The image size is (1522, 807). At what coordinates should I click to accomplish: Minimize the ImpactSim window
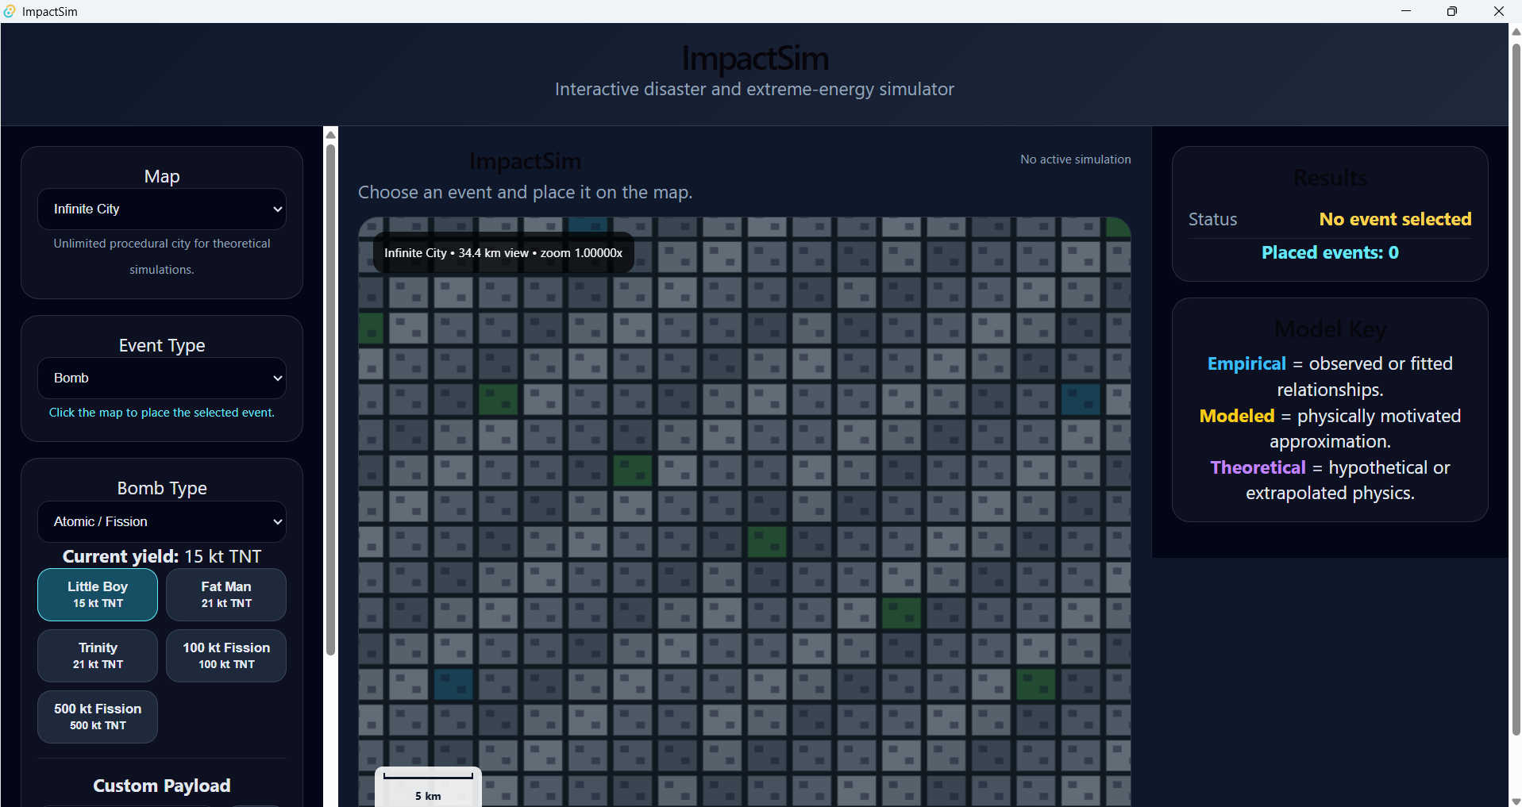point(1406,11)
